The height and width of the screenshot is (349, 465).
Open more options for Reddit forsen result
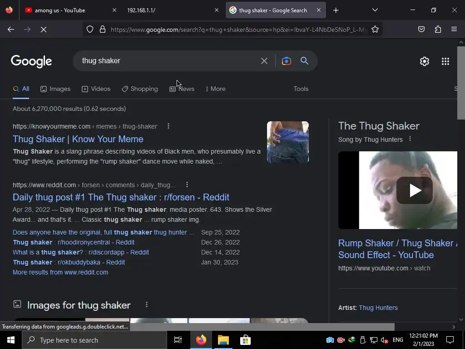(x=187, y=184)
